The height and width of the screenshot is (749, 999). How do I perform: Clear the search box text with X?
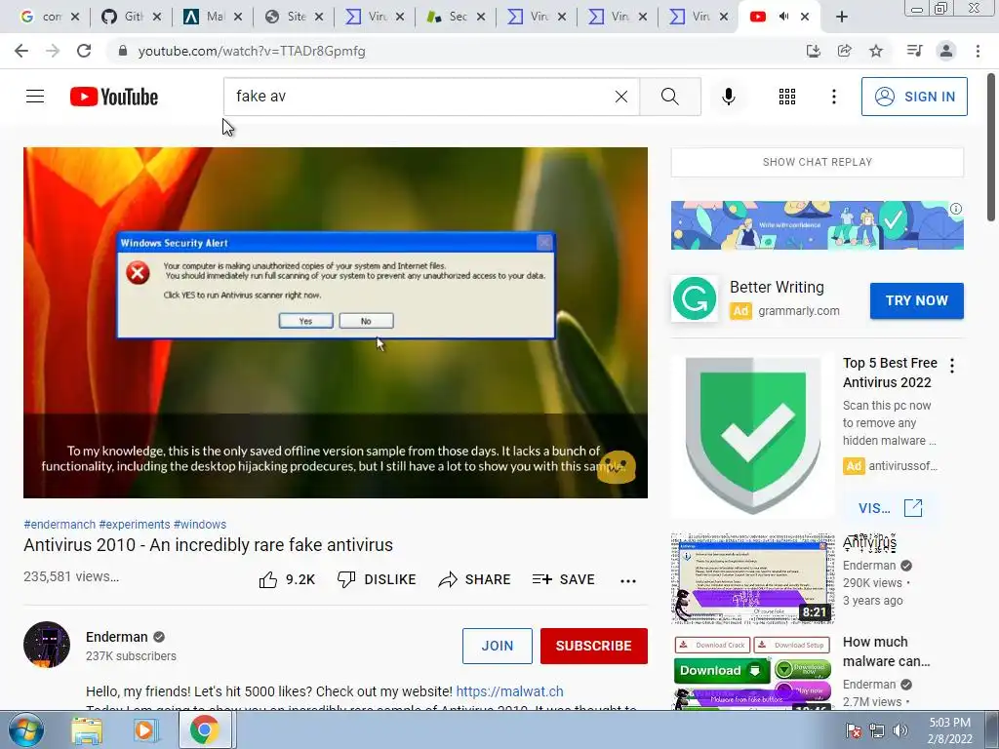click(621, 97)
